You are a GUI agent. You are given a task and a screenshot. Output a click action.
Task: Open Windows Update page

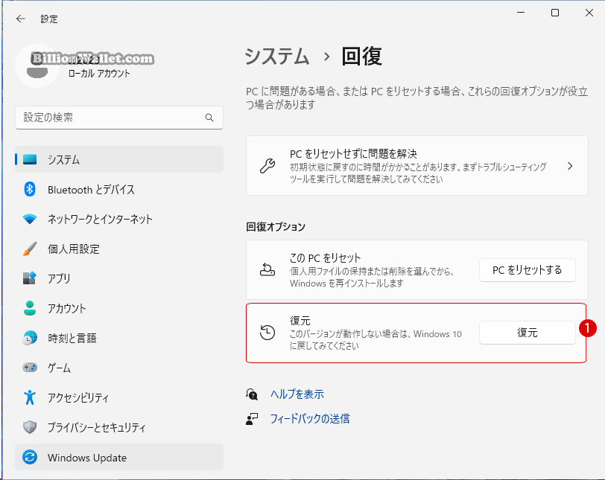(x=119, y=457)
